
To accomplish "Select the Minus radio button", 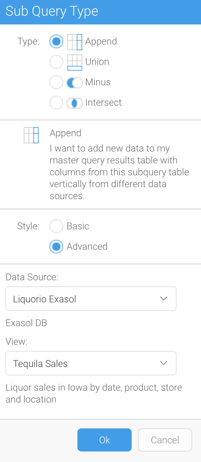I will (x=56, y=83).
